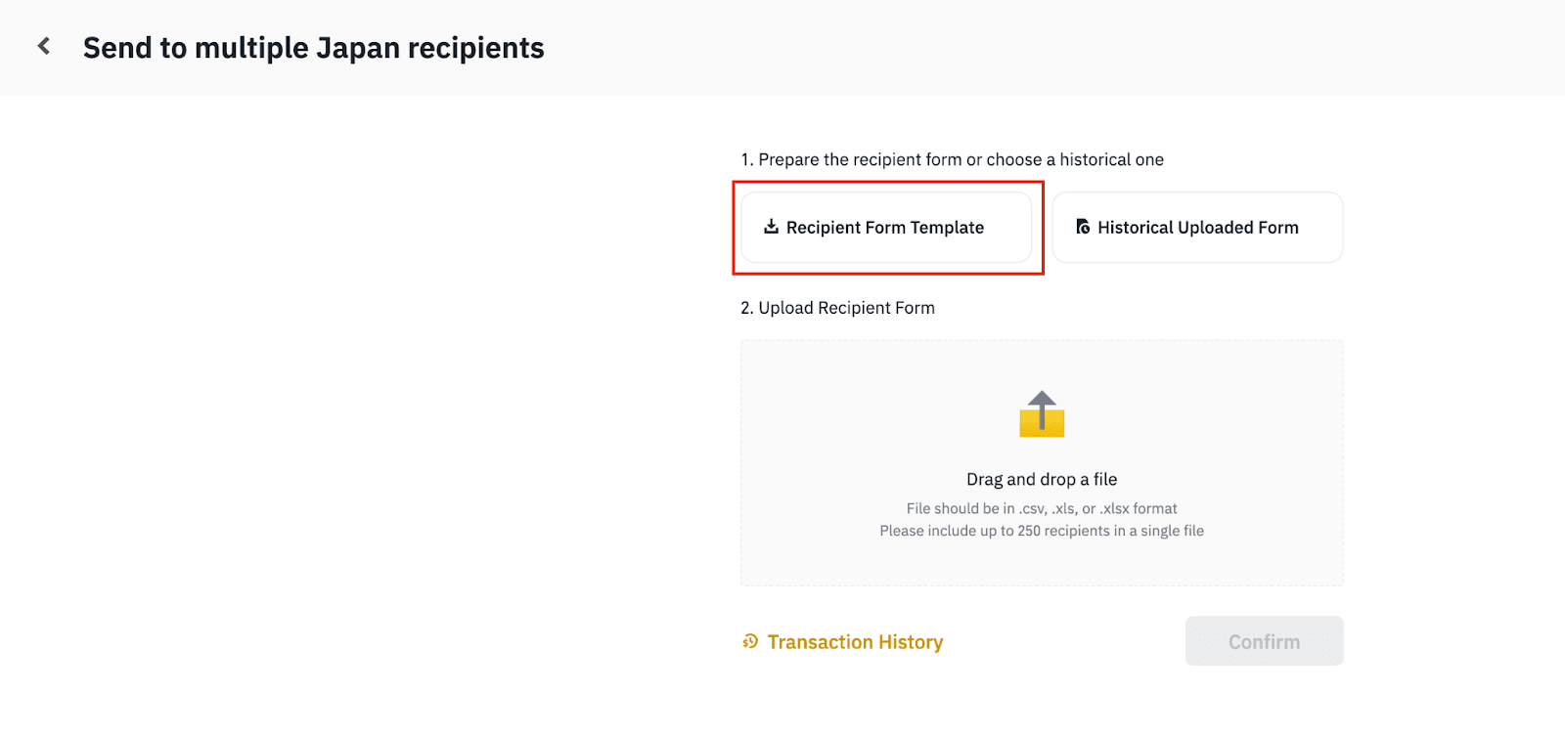Go back using the left chevron arrow
1565x735 pixels.
pos(44,46)
